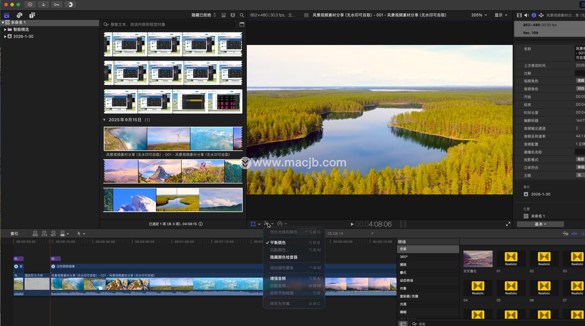The height and width of the screenshot is (326, 585).
Task: Show the Audio inspector speaker icon
Action: click(526, 15)
